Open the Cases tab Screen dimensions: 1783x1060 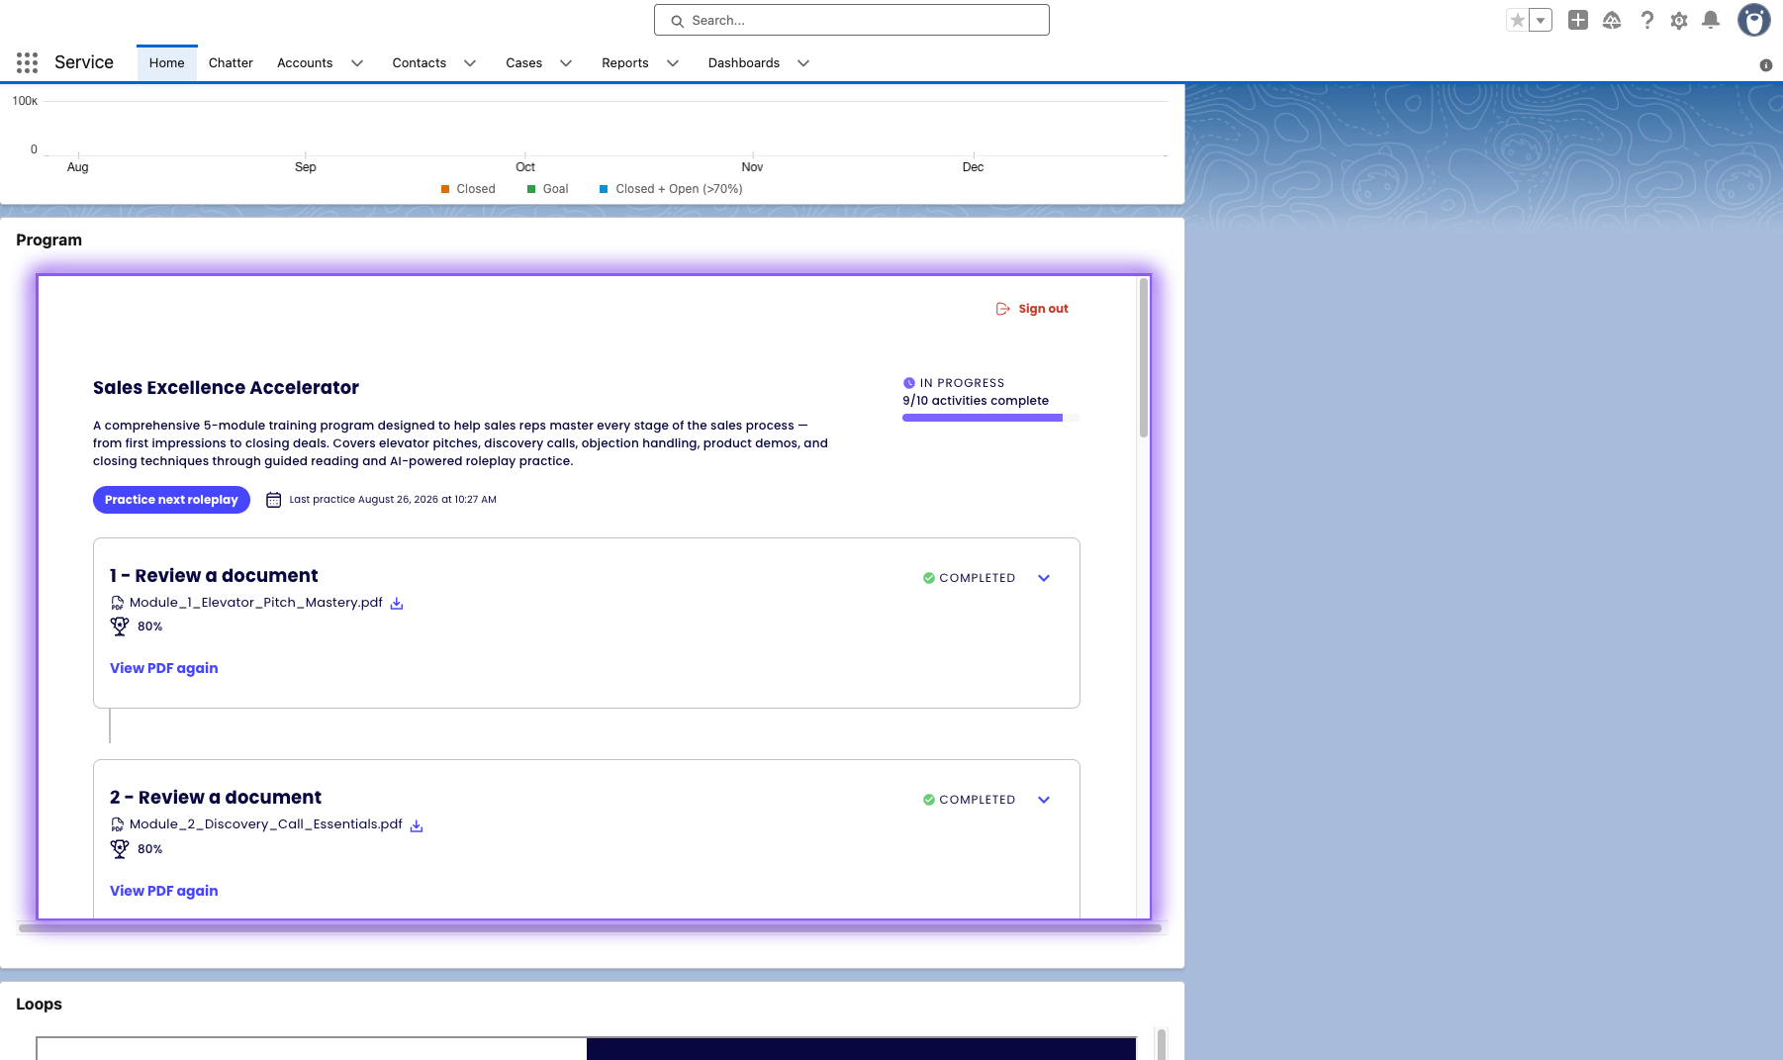[524, 63]
